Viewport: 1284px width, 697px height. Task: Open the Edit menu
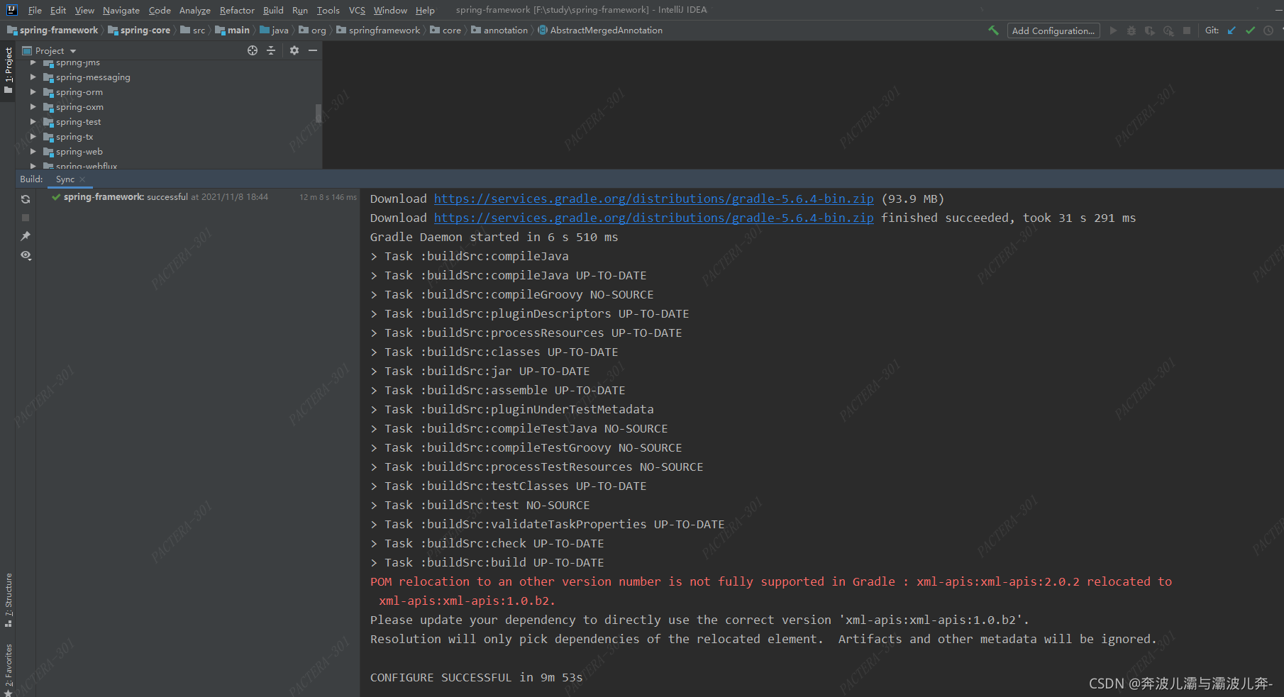[58, 10]
